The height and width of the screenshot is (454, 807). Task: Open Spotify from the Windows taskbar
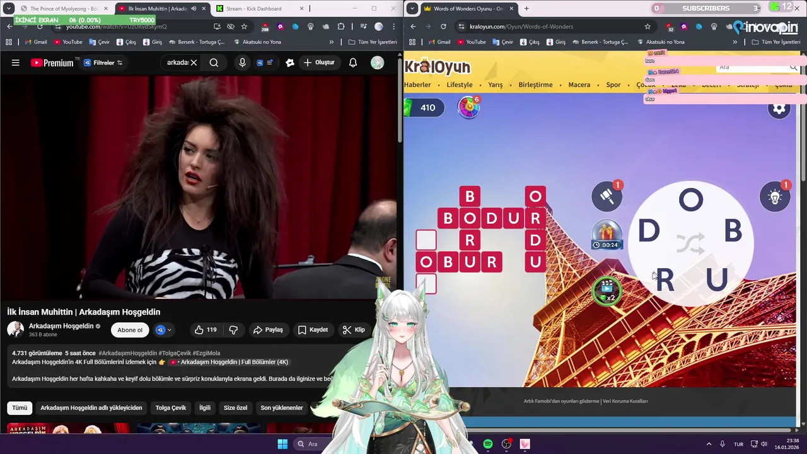coord(488,444)
